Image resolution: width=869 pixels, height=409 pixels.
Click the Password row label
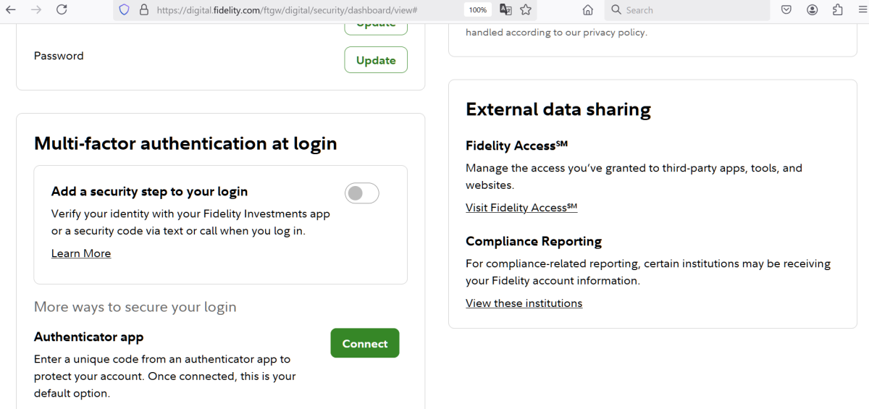[x=59, y=56]
